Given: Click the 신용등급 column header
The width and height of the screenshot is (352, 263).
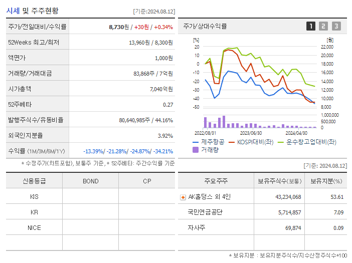Looking at the screenshot, I should 34,181.
